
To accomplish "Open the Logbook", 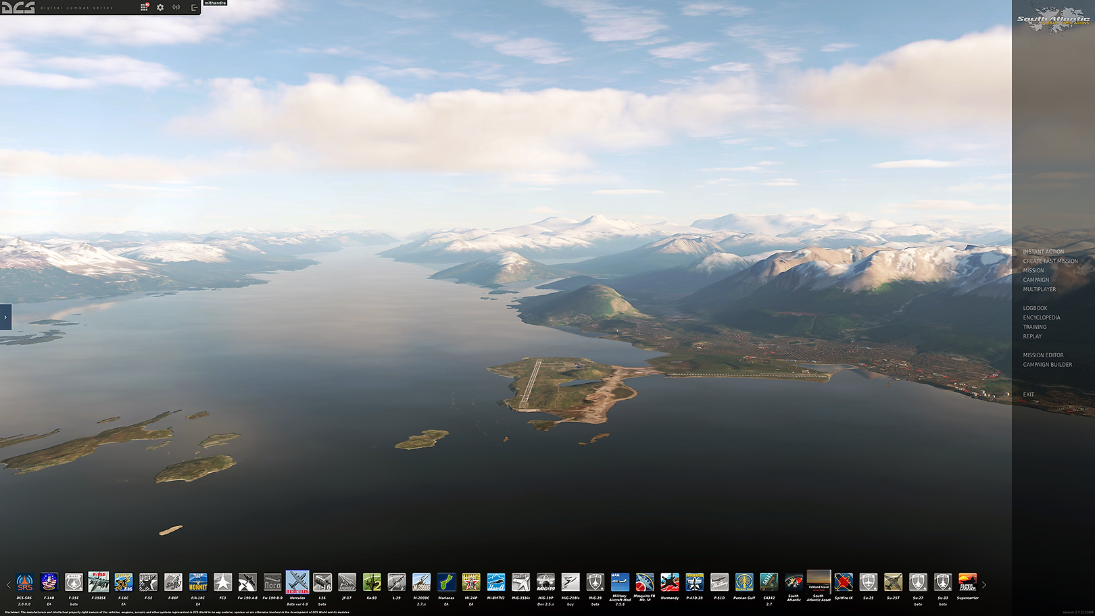I will (1036, 309).
